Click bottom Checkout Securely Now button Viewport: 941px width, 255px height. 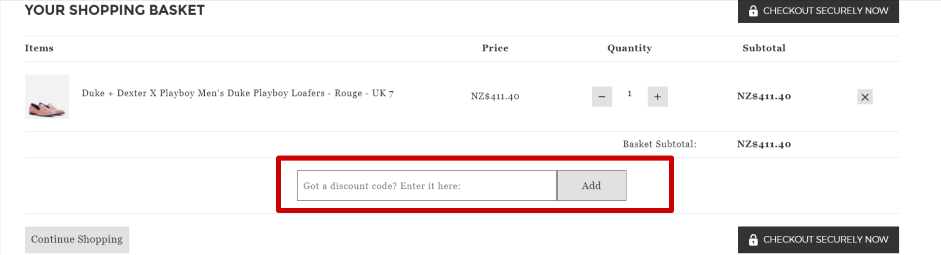coord(818,240)
